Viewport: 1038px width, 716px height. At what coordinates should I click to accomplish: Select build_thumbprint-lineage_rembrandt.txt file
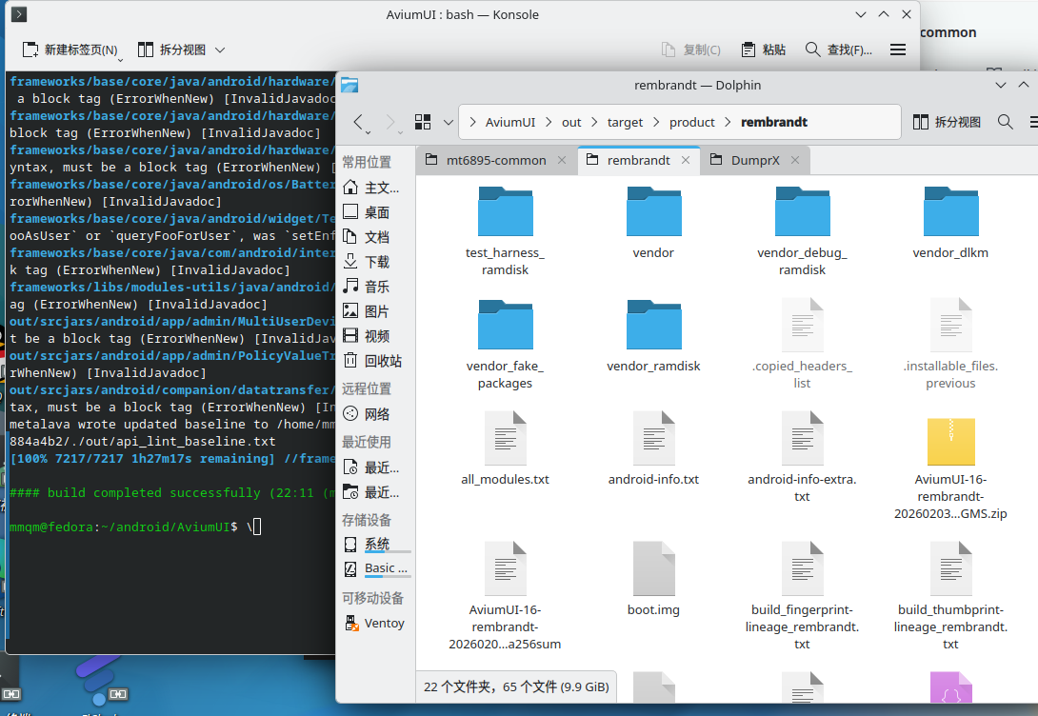coord(950,596)
